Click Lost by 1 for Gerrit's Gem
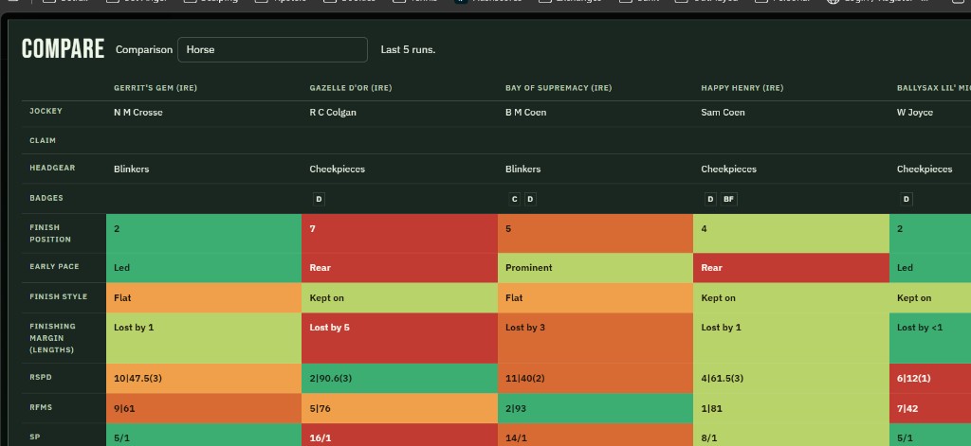The width and height of the screenshot is (971, 446). pos(204,338)
